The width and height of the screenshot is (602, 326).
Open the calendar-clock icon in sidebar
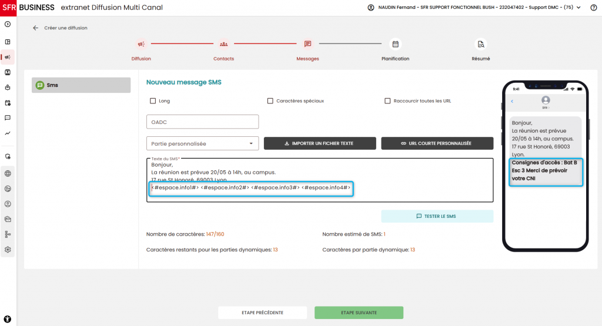click(8, 103)
